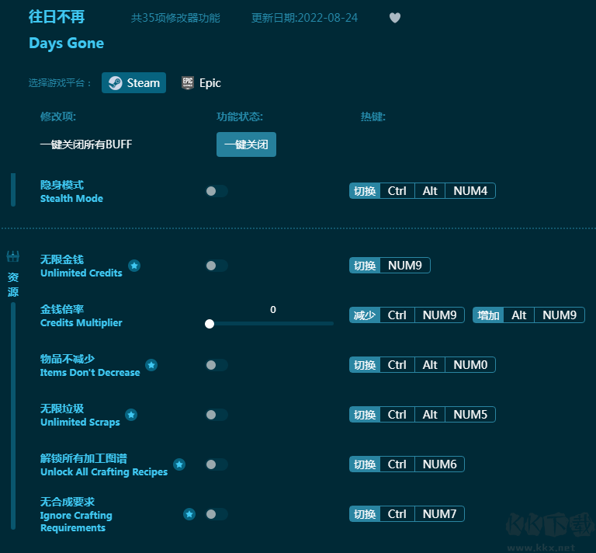Click star icon next to Unlimited Credits
This screenshot has width=596, height=553.
(134, 266)
